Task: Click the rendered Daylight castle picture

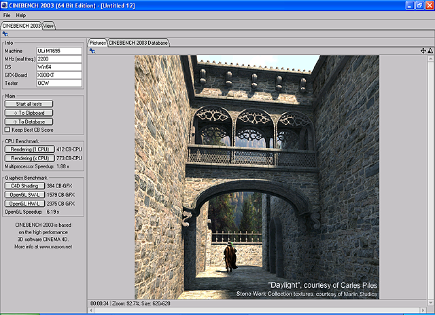Action: pyautogui.click(x=257, y=177)
